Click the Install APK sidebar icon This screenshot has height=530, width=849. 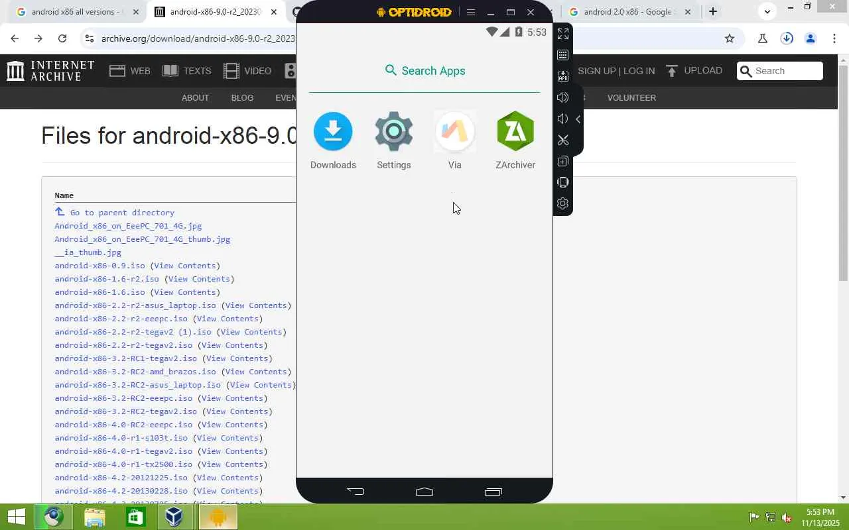[563, 76]
